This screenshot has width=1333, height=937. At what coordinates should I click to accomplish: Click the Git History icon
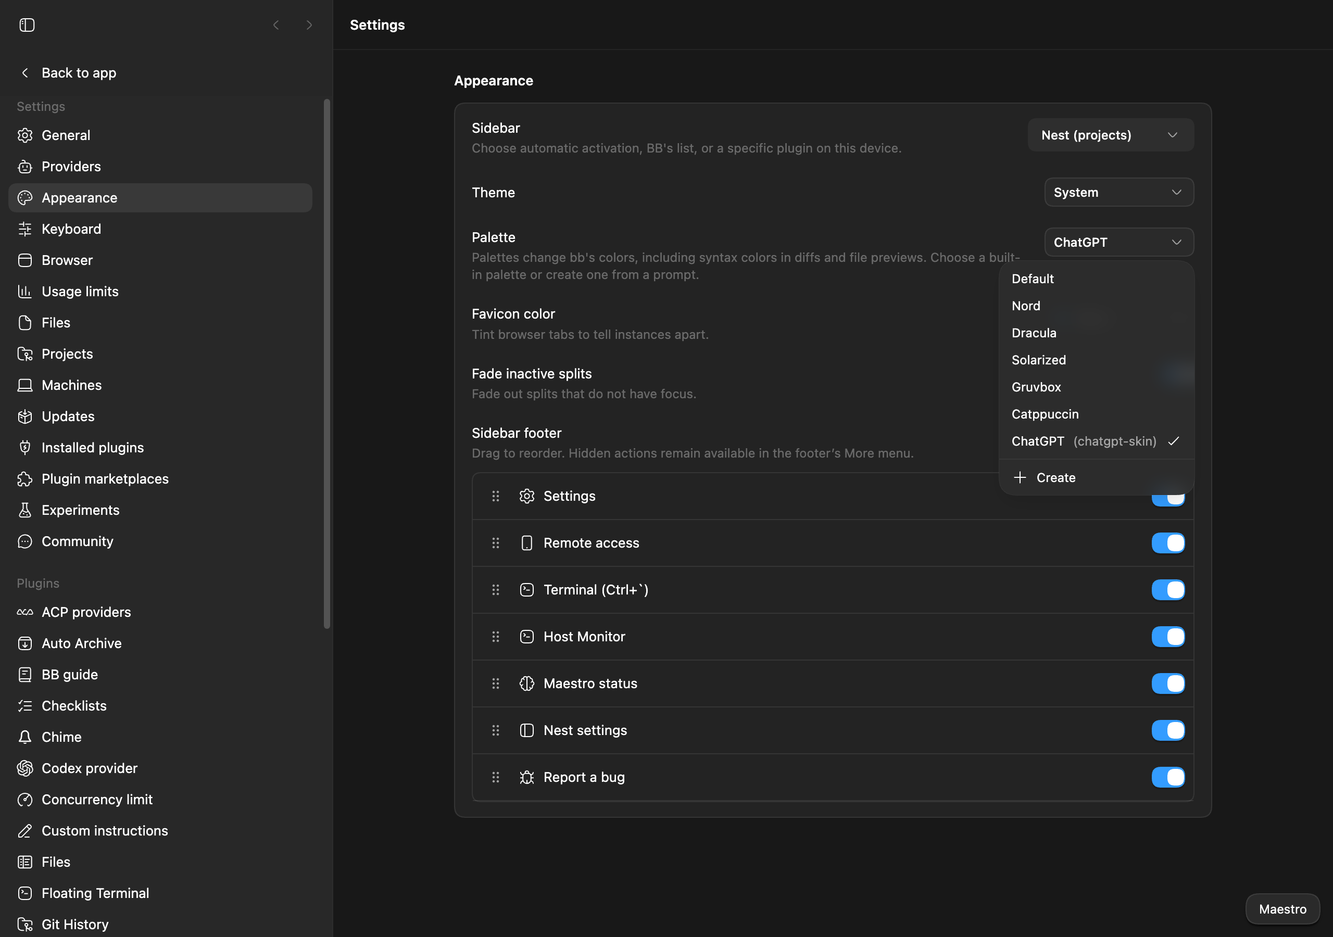25,924
